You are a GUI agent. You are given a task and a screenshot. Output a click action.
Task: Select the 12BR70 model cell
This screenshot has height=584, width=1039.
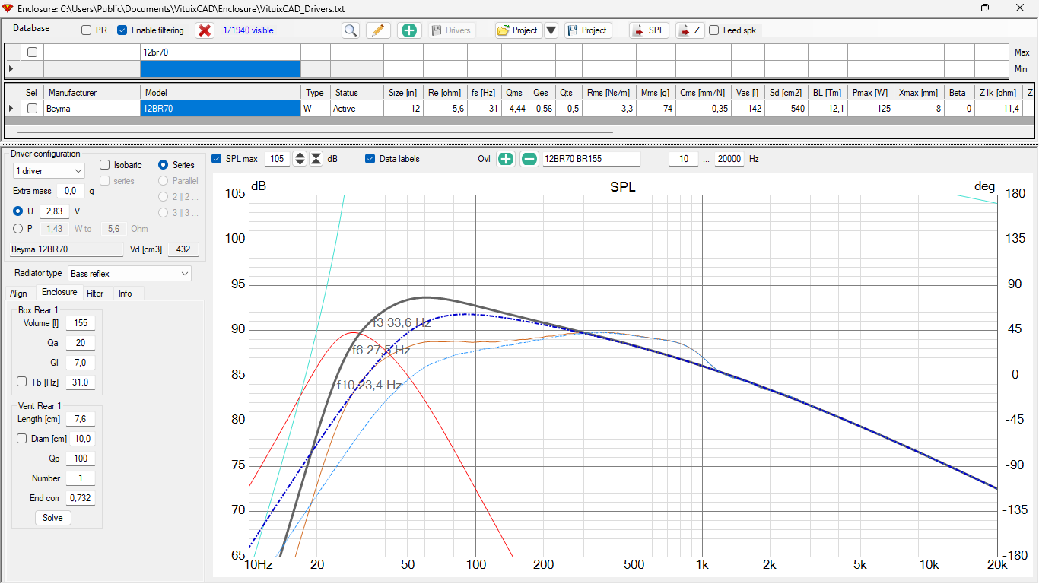[x=221, y=109]
